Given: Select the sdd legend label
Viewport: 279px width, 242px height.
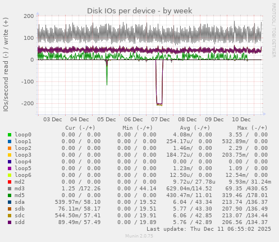Looking at the screenshot, I should point(20,222).
